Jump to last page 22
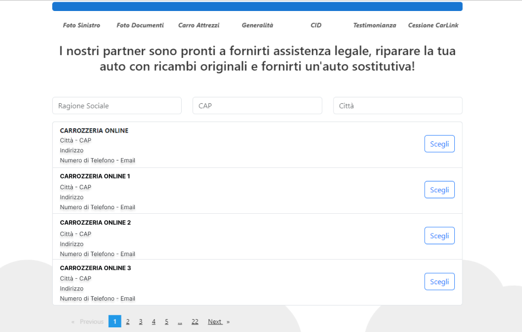The image size is (522, 332). (x=195, y=322)
